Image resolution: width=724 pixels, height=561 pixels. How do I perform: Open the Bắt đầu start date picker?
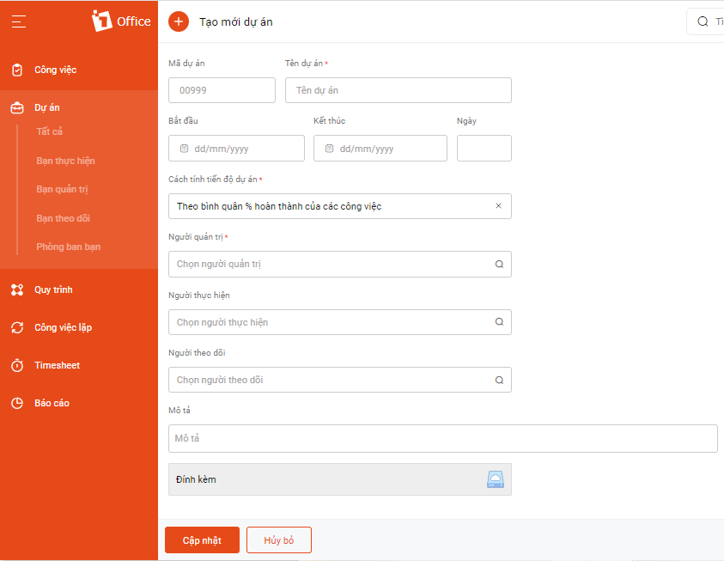[x=236, y=149]
